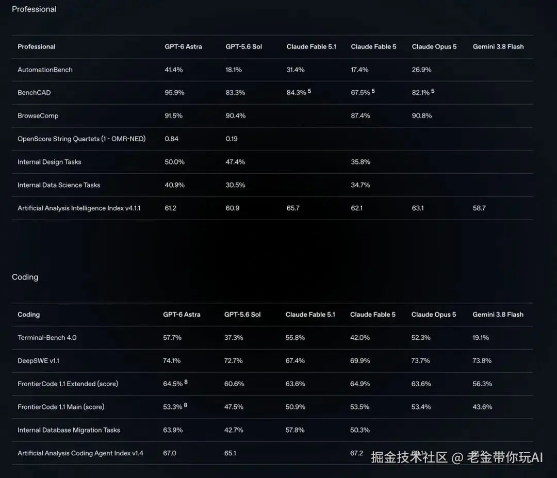Click the 34.7% Data Science Tasks value
The image size is (557, 478).
tap(361, 185)
